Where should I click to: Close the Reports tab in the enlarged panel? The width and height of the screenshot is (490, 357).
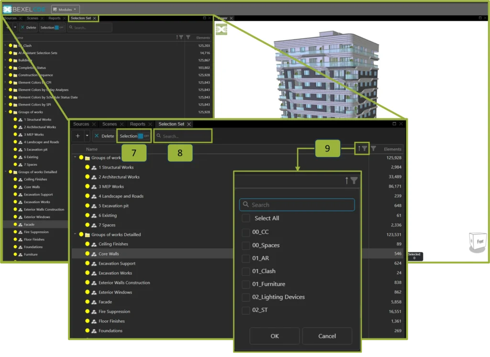[150, 124]
